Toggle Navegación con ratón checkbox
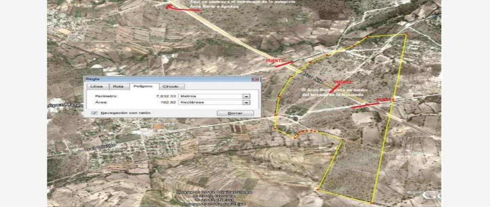This screenshot has width=490, height=207. (95, 113)
